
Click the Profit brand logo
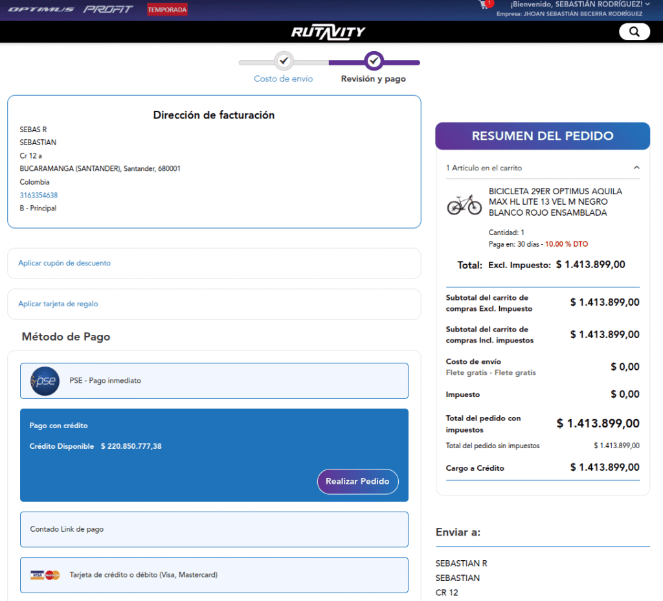[108, 10]
